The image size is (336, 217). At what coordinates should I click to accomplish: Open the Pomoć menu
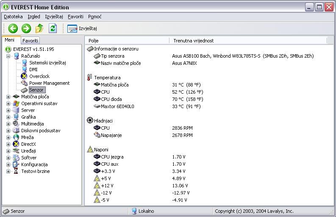(95, 17)
